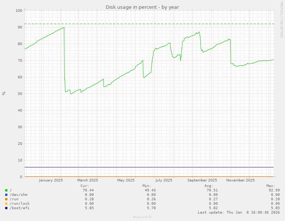Viewport: 285px width, 221px height.
Task: Click the /boot/efi average value 5.82
Action: point(213,208)
